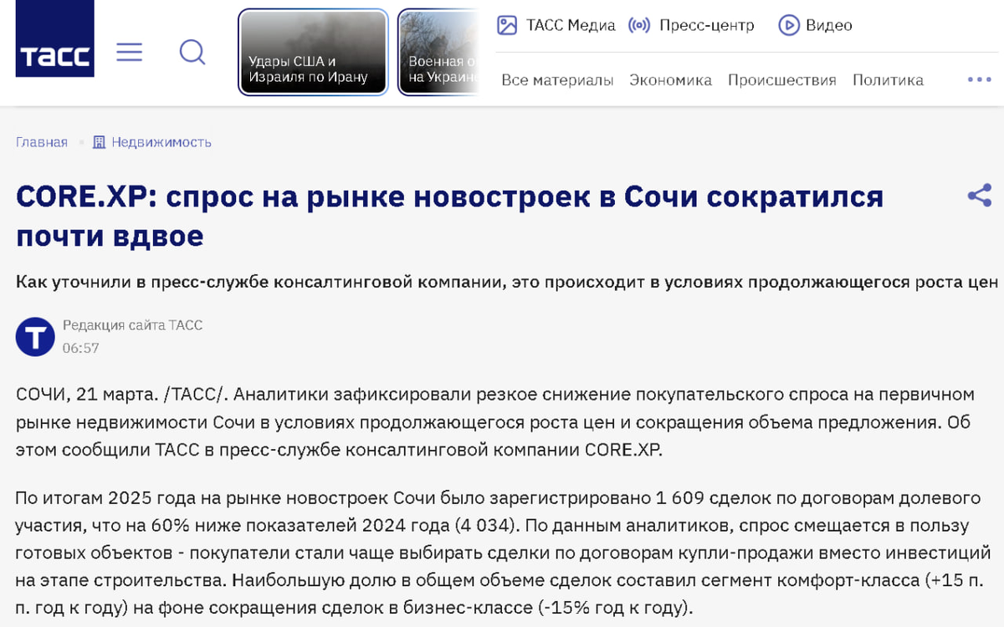Click the subheading 'Как уточнили в пресс-службе'

[x=507, y=282]
